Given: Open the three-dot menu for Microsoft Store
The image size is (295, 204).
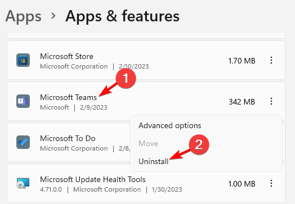Looking at the screenshot, I should (271, 60).
